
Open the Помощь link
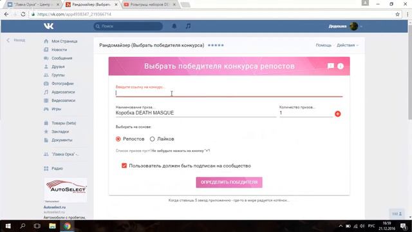point(323,45)
